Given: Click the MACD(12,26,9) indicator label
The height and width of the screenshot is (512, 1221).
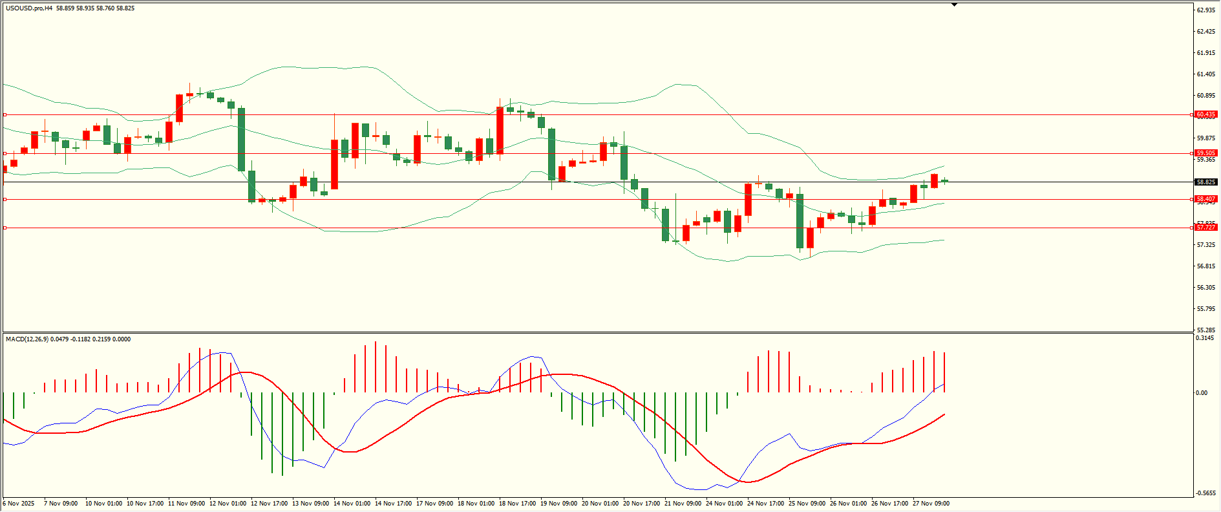Looking at the screenshot, I should point(27,339).
